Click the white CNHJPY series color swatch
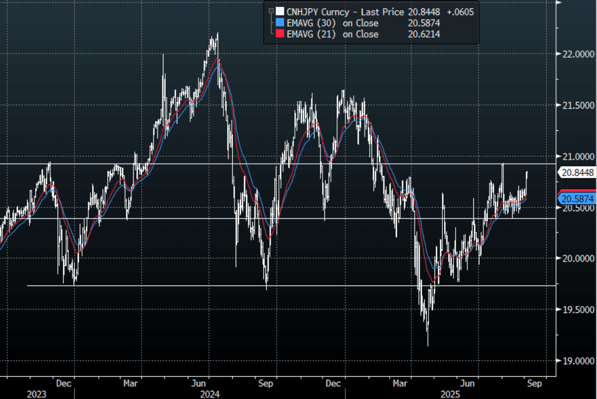 (x=279, y=12)
